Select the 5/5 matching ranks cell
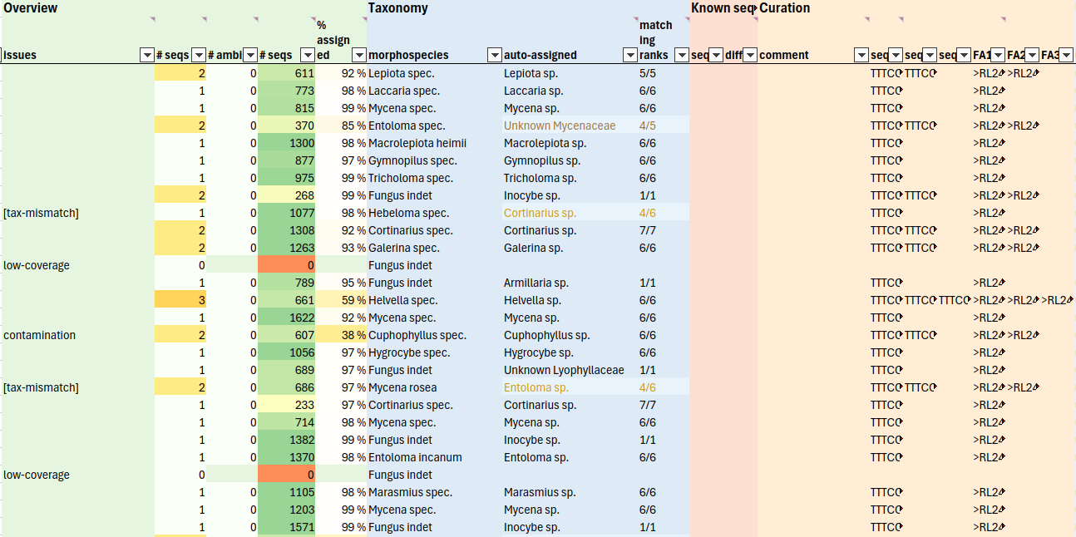This screenshot has height=537, width=1076. pos(664,73)
